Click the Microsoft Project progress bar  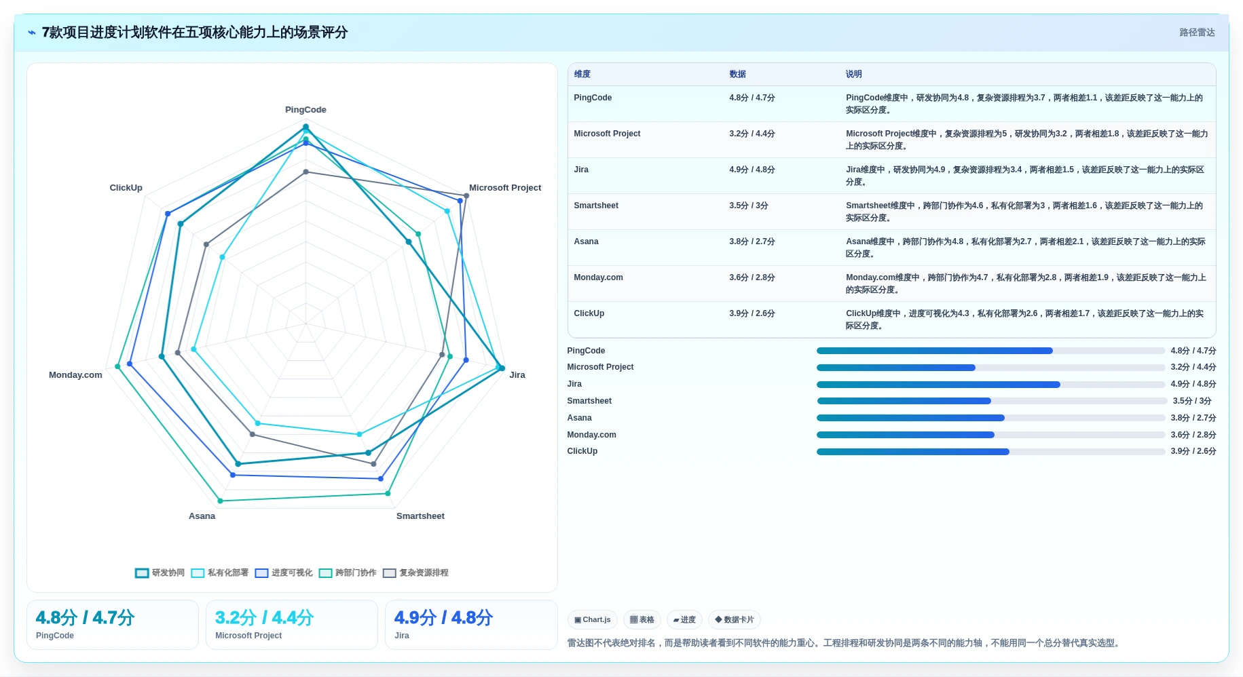pyautogui.click(x=990, y=368)
